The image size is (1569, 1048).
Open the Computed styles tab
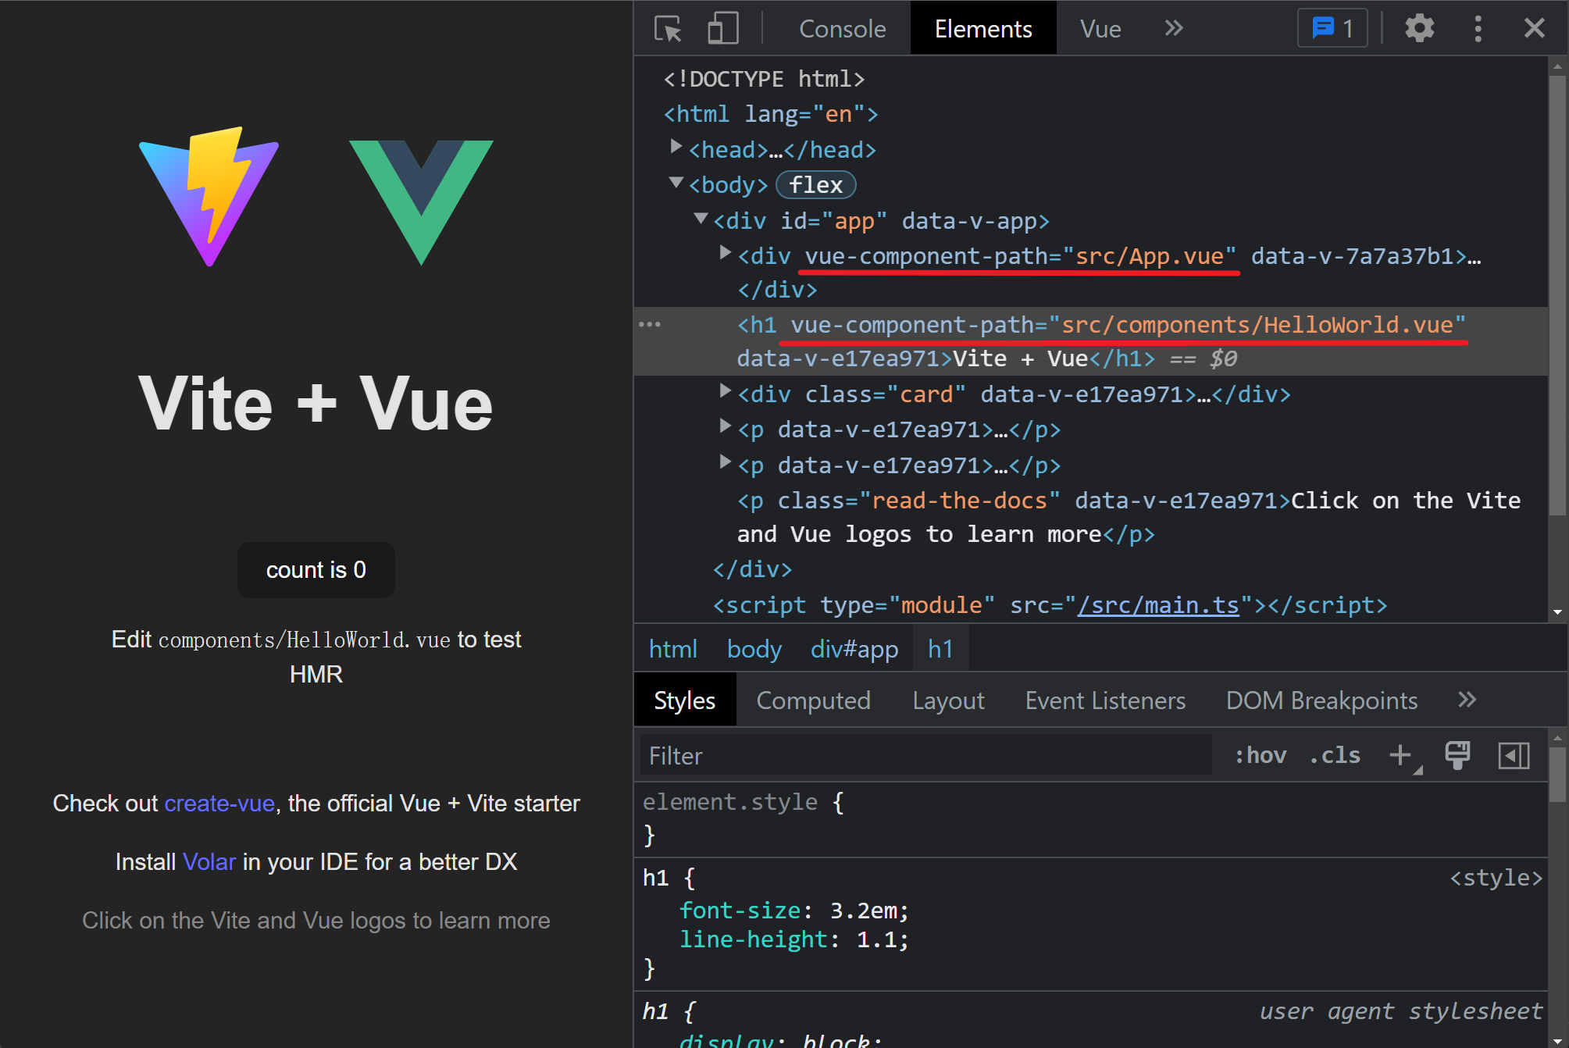click(813, 700)
